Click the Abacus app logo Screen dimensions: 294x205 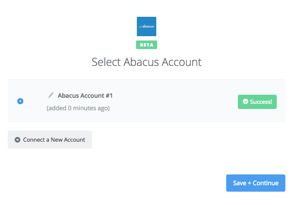click(146, 26)
